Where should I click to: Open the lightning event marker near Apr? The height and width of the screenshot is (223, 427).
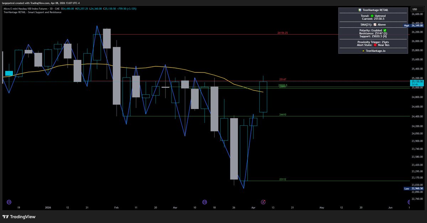click(x=263, y=202)
